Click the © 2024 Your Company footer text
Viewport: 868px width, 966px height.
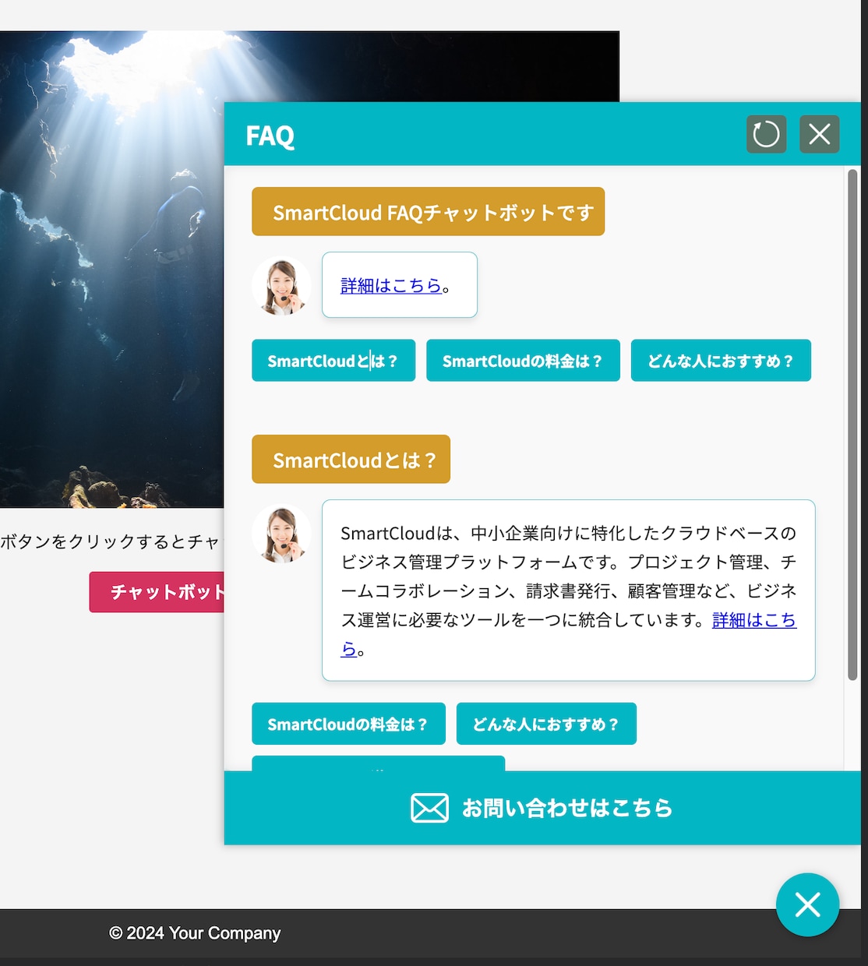195,933
